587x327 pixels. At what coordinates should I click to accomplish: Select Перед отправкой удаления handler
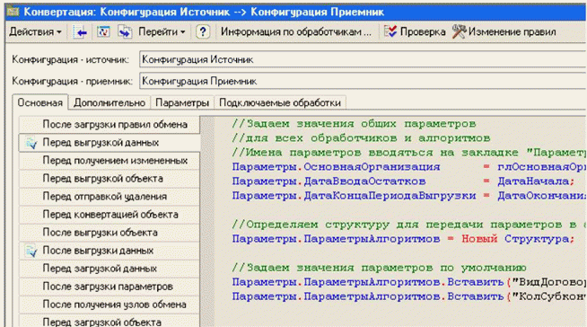[110, 197]
